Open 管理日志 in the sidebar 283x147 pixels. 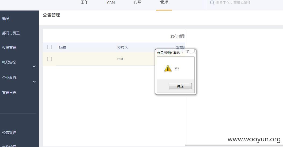tap(9, 93)
